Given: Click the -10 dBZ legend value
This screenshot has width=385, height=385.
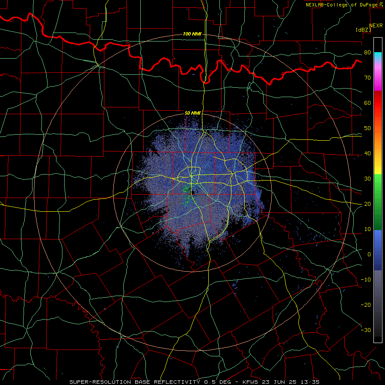Looking at the screenshot, I should tap(366, 280).
